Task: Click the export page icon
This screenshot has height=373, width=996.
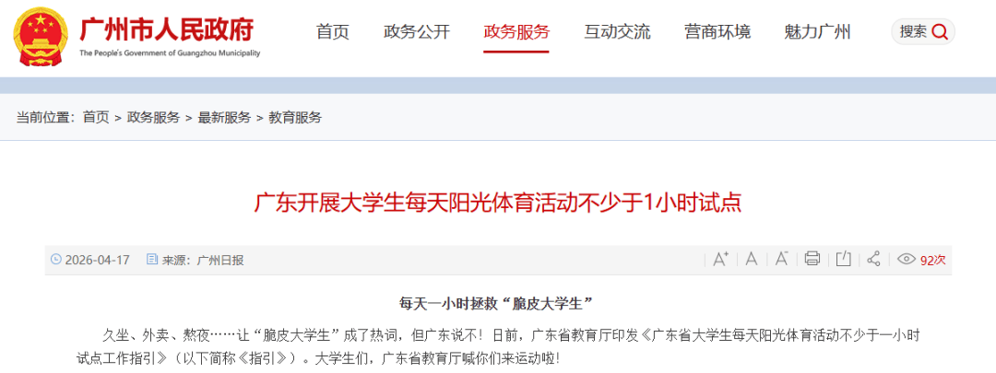Action: [x=843, y=259]
